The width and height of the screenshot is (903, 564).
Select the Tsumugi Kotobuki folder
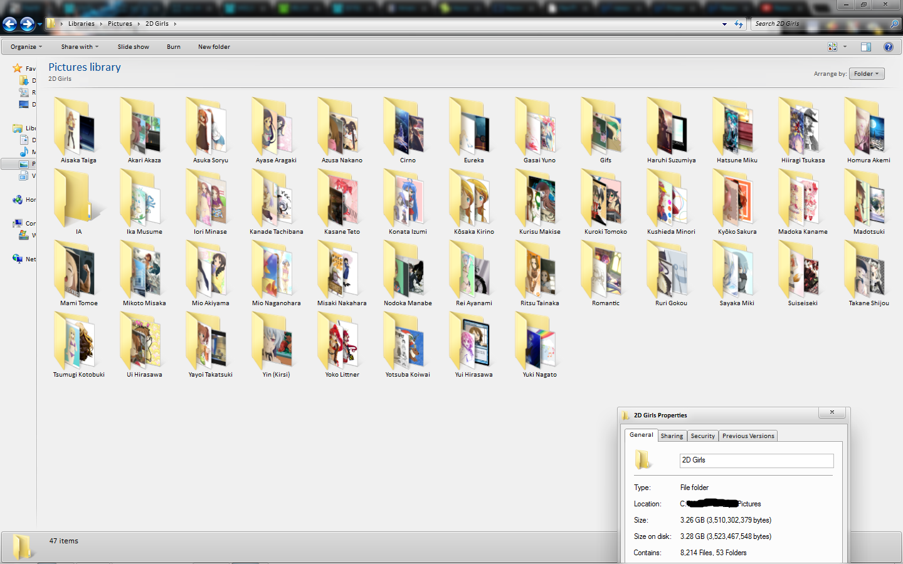click(x=78, y=345)
